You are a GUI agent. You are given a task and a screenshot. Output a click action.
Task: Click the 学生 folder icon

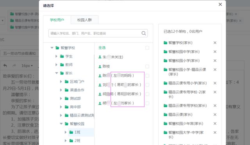(62, 56)
